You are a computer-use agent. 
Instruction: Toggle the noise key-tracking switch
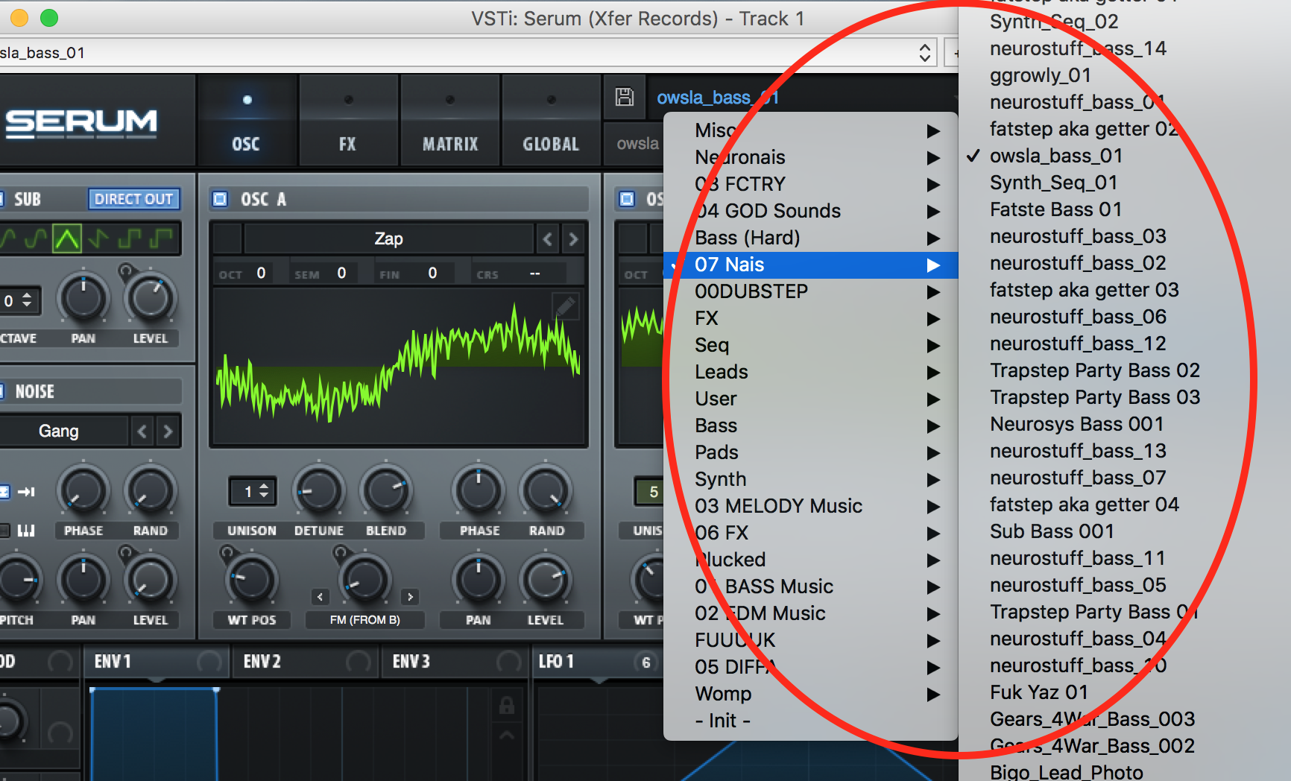pyautogui.click(x=4, y=530)
